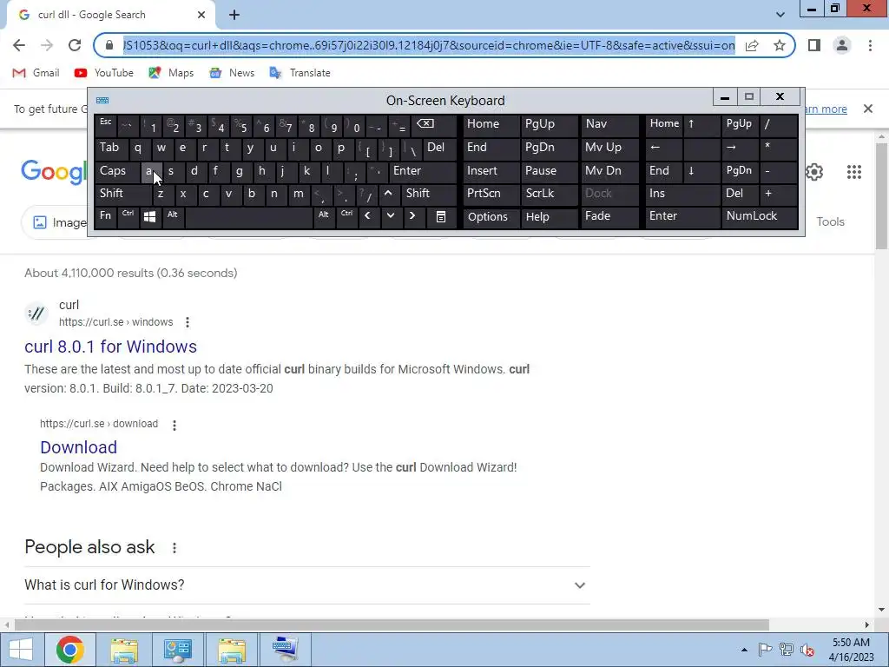This screenshot has height=667, width=889.
Task: Dismiss the notification bar with the X
Action: pyautogui.click(x=868, y=109)
